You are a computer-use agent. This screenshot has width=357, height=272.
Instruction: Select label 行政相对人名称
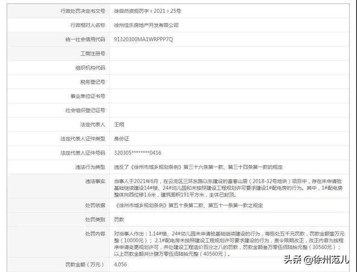(x=88, y=25)
